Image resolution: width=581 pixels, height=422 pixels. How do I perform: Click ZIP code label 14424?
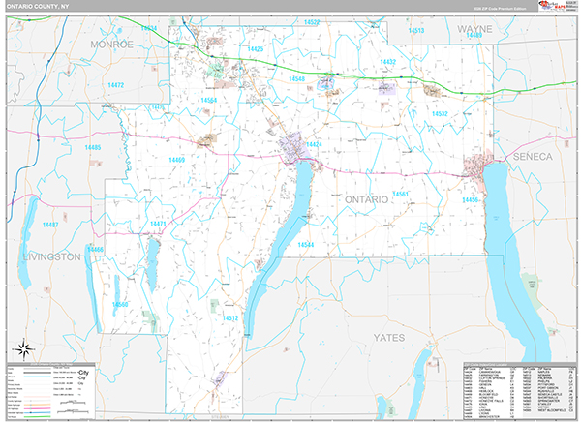314,144
